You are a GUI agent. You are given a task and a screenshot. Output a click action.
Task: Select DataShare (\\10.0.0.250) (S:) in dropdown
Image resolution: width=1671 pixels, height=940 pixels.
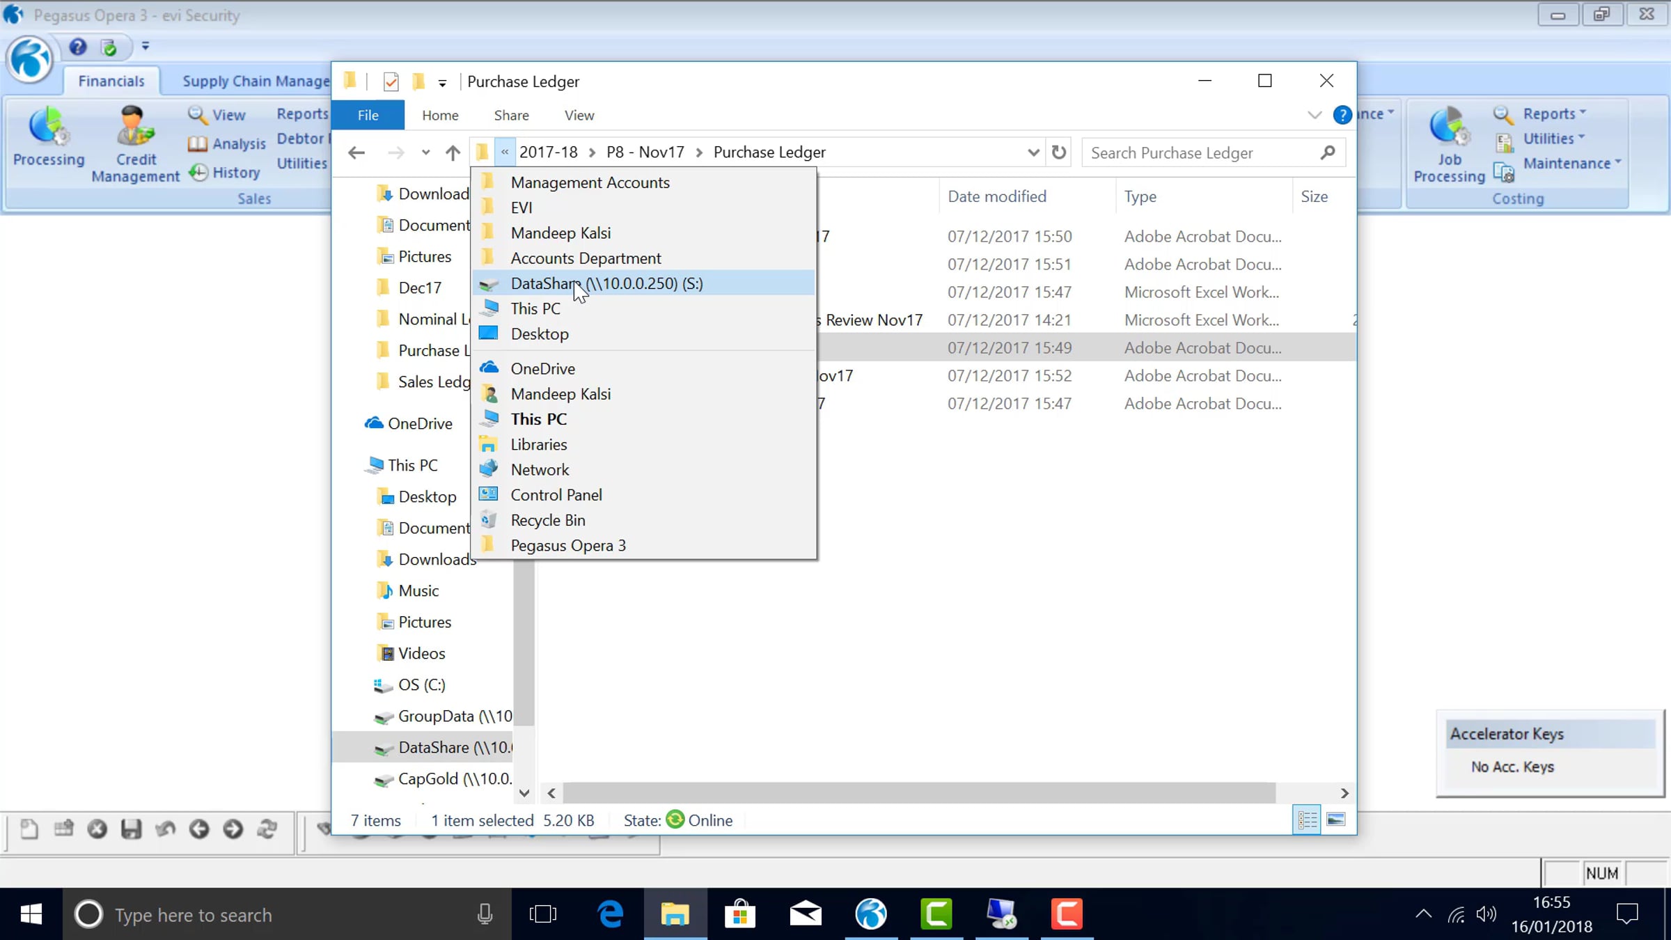click(643, 283)
